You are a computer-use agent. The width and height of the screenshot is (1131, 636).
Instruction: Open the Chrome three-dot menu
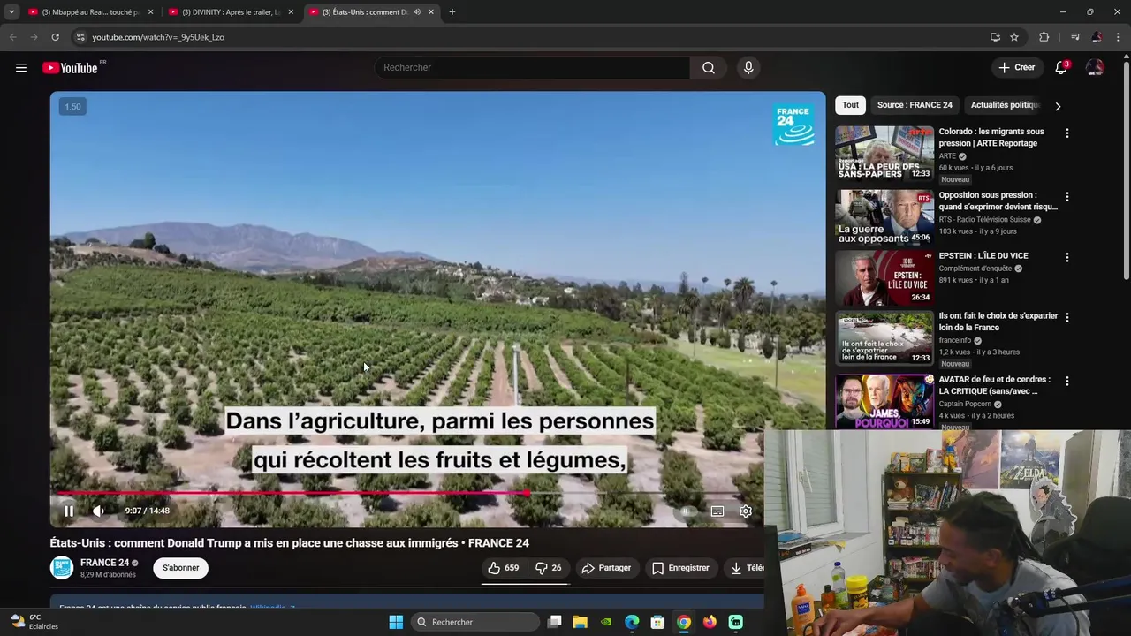pyautogui.click(x=1119, y=37)
